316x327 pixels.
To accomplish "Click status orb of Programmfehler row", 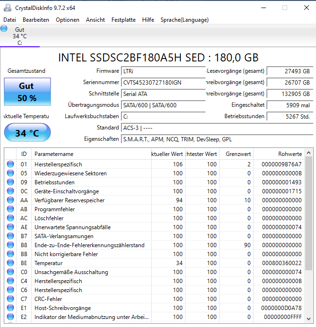I will point(10,209).
